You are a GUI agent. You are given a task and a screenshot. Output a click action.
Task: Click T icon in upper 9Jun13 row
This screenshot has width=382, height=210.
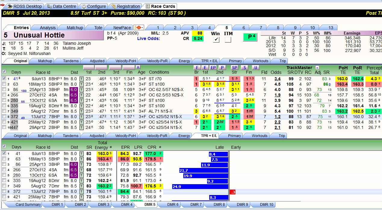click(81, 79)
